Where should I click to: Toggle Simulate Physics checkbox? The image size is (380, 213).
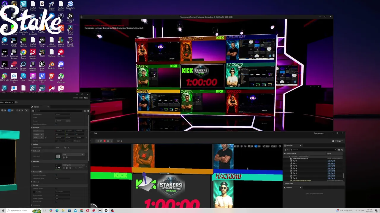point(56,188)
